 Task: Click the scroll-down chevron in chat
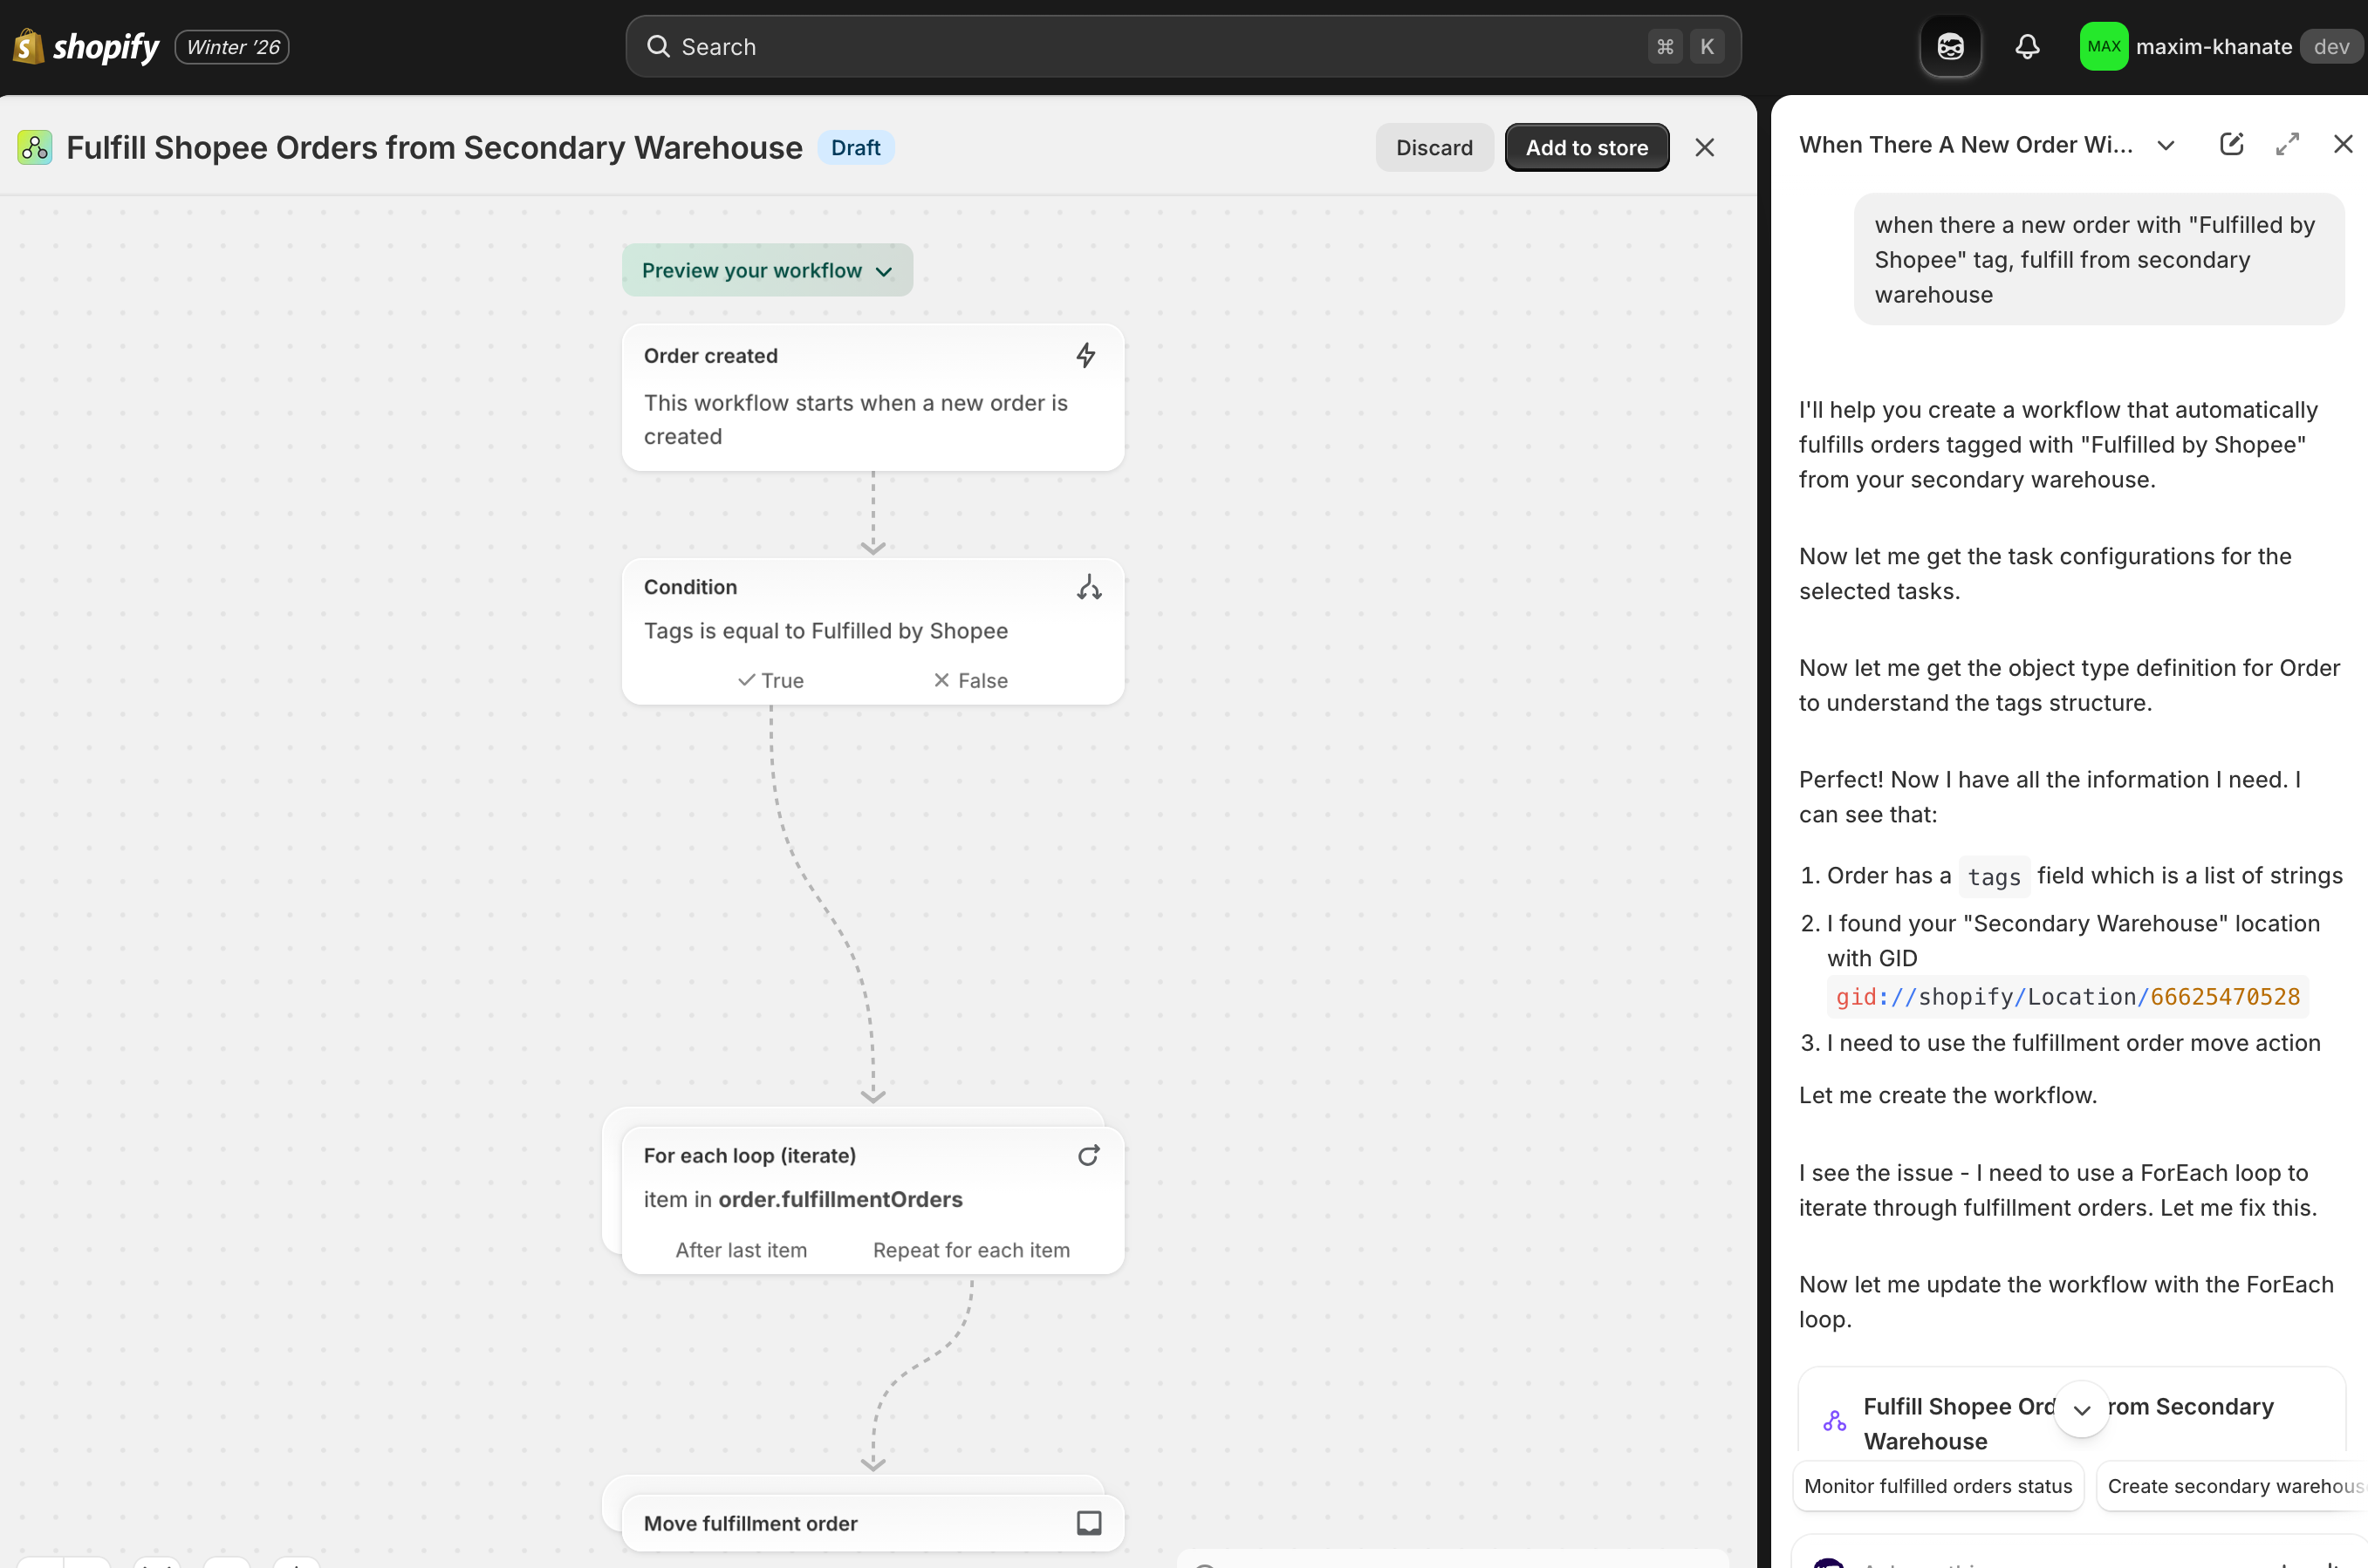point(2081,1409)
